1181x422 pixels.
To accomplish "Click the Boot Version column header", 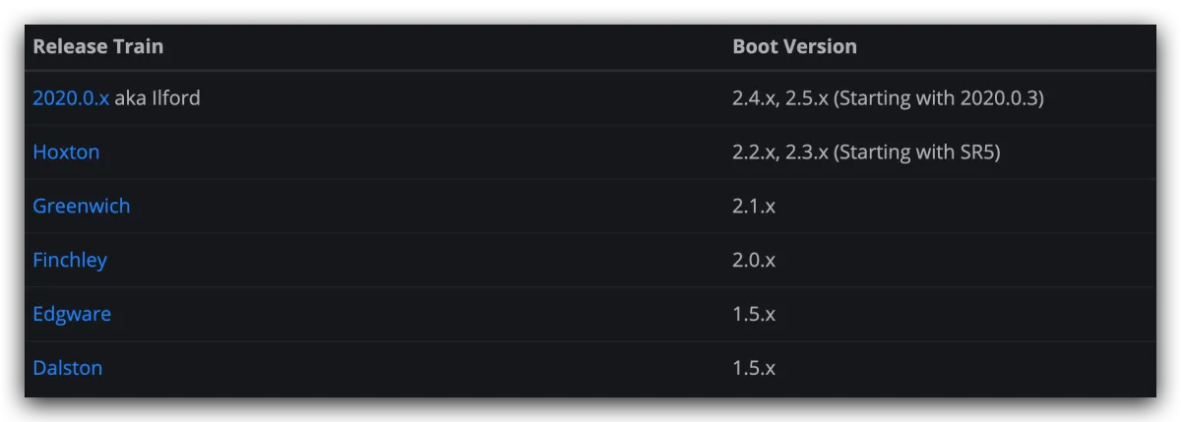I will coord(794,46).
